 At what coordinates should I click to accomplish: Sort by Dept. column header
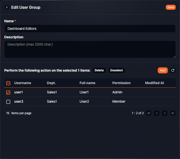(51, 83)
